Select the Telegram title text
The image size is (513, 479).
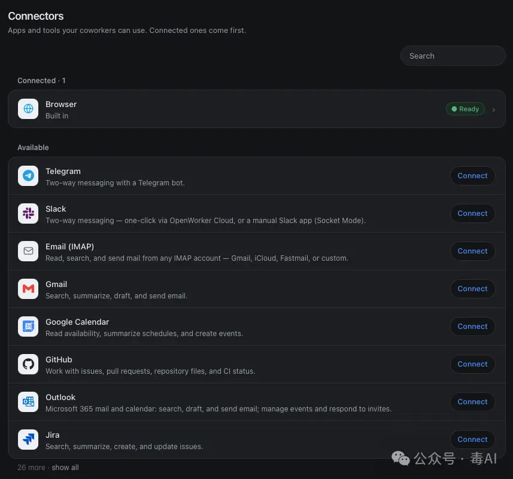coord(63,171)
